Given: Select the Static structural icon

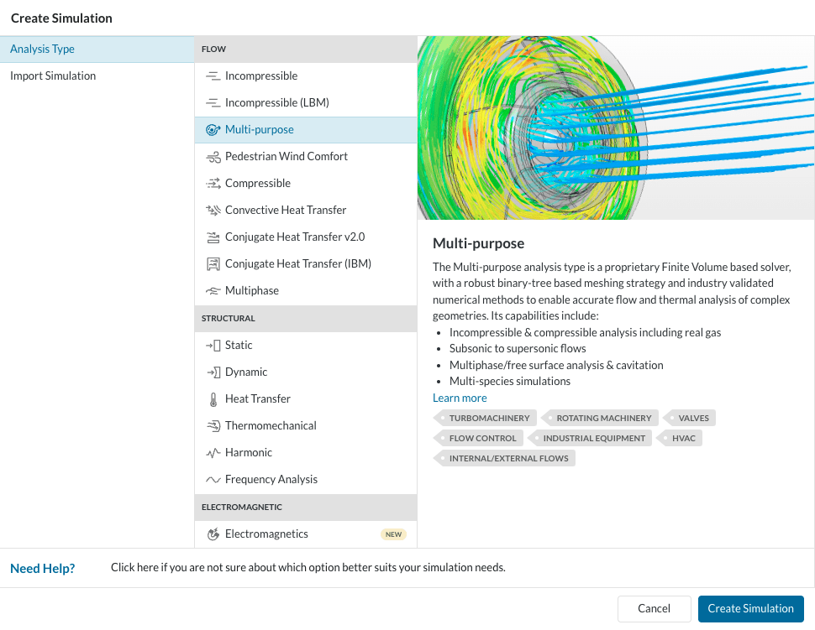Looking at the screenshot, I should click(213, 346).
